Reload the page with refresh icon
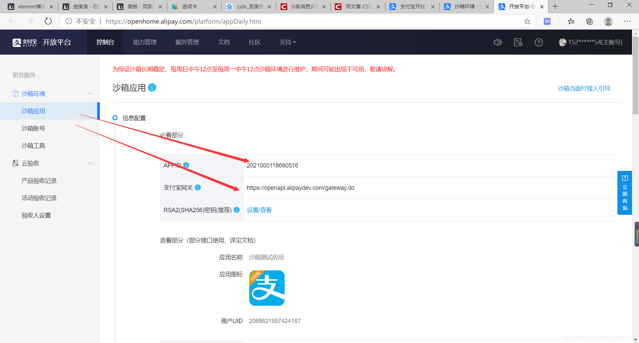The width and height of the screenshot is (639, 343). click(x=48, y=21)
